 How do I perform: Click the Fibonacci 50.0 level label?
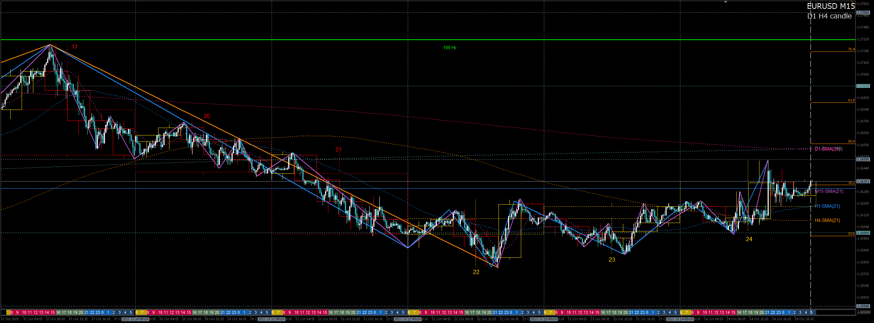click(x=851, y=141)
